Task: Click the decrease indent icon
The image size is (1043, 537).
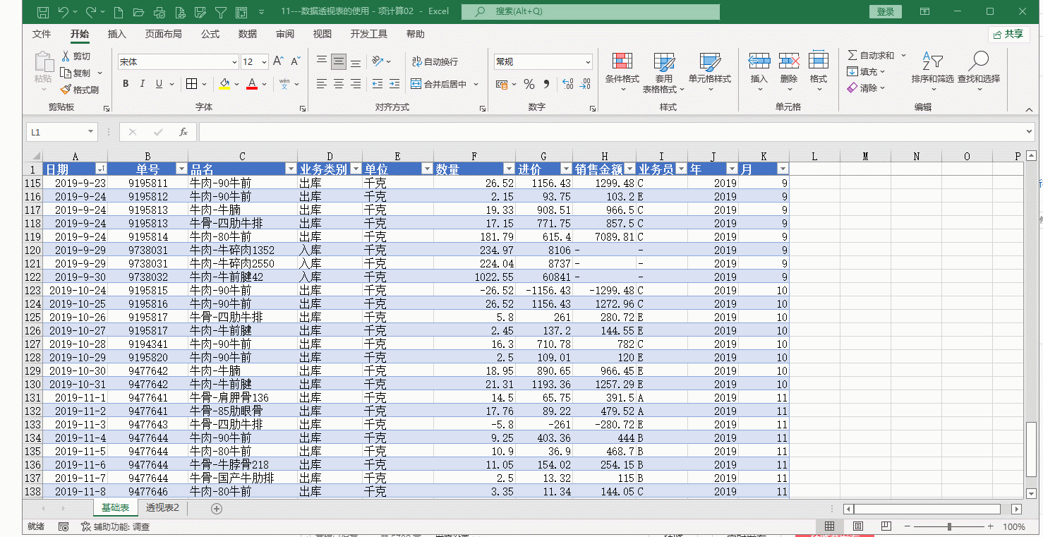Action: tap(377, 84)
